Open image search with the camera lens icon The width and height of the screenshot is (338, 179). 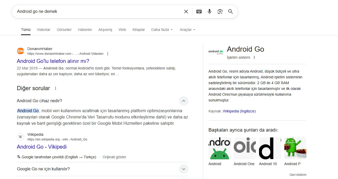[x=220, y=12]
